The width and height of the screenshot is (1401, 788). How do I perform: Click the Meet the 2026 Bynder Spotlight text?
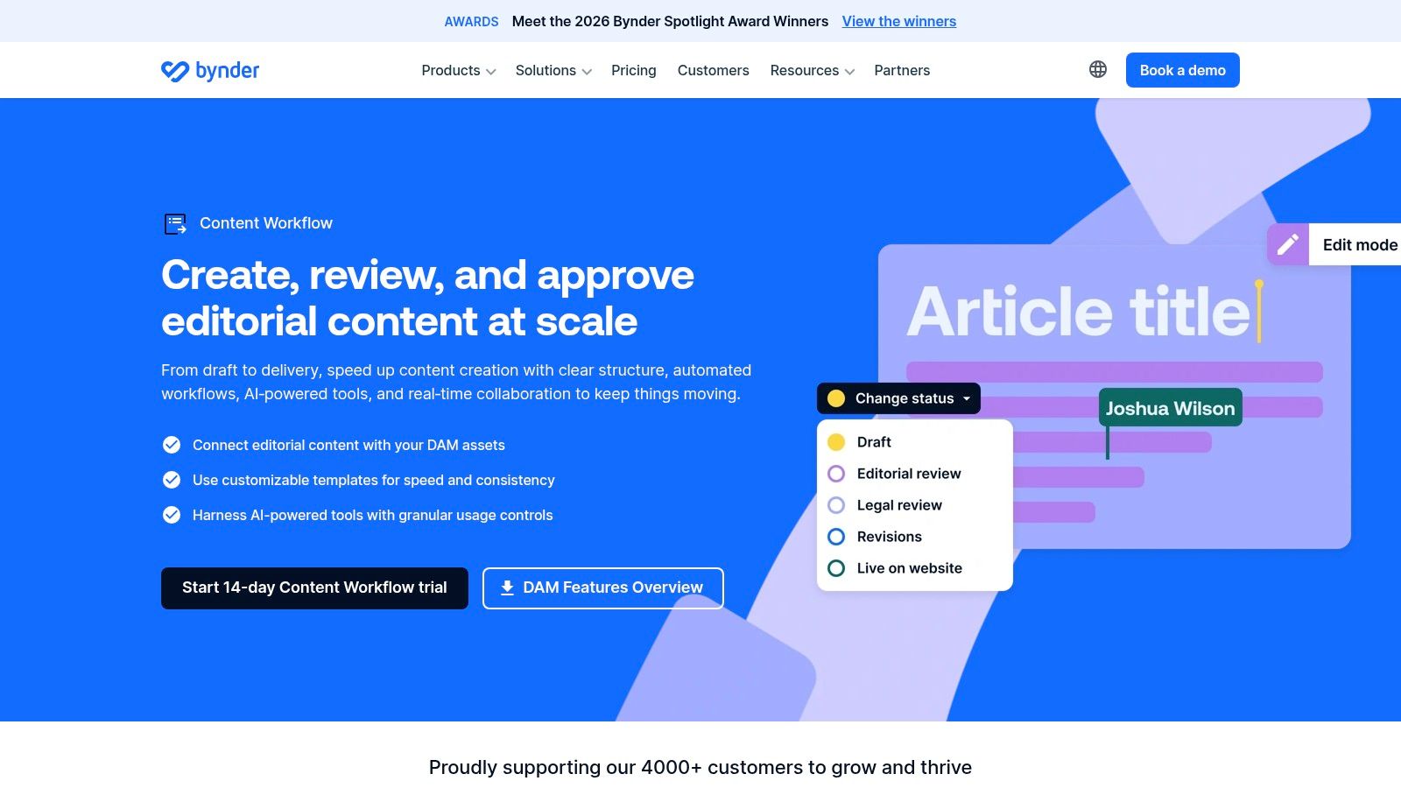coord(670,21)
